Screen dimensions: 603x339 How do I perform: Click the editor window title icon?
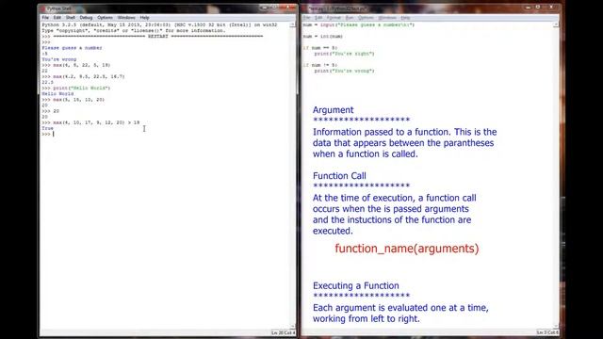pos(305,8)
